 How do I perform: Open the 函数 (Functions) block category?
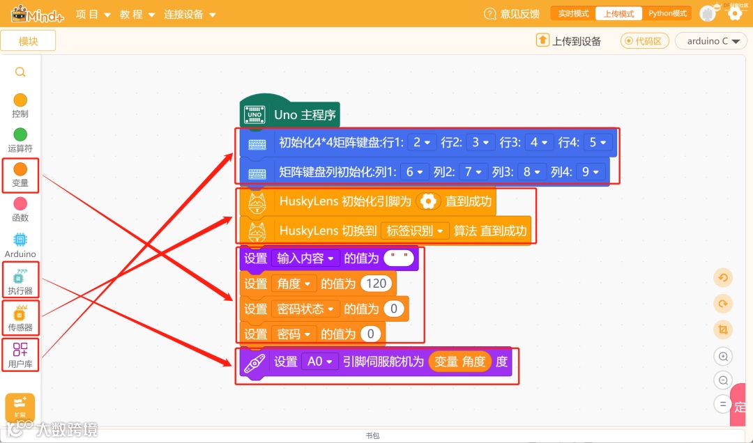20,210
